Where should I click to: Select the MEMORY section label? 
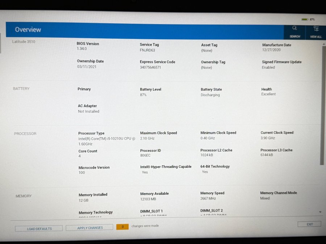click(x=24, y=196)
